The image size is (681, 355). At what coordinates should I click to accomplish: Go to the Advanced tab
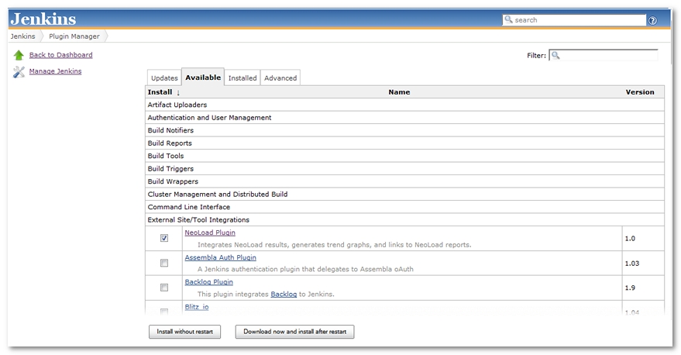click(x=280, y=78)
